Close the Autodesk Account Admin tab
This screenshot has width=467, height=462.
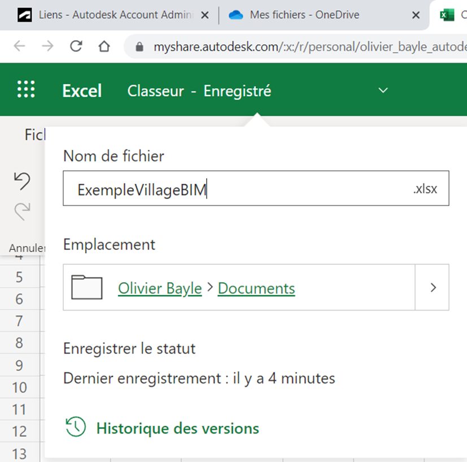click(205, 15)
